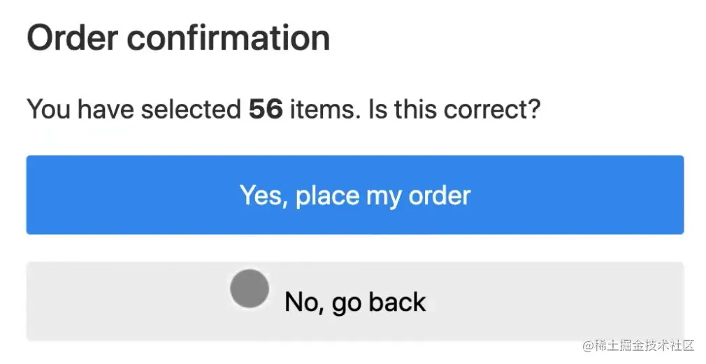Click the Yes, place my order button
The image size is (706, 364).
354,195
